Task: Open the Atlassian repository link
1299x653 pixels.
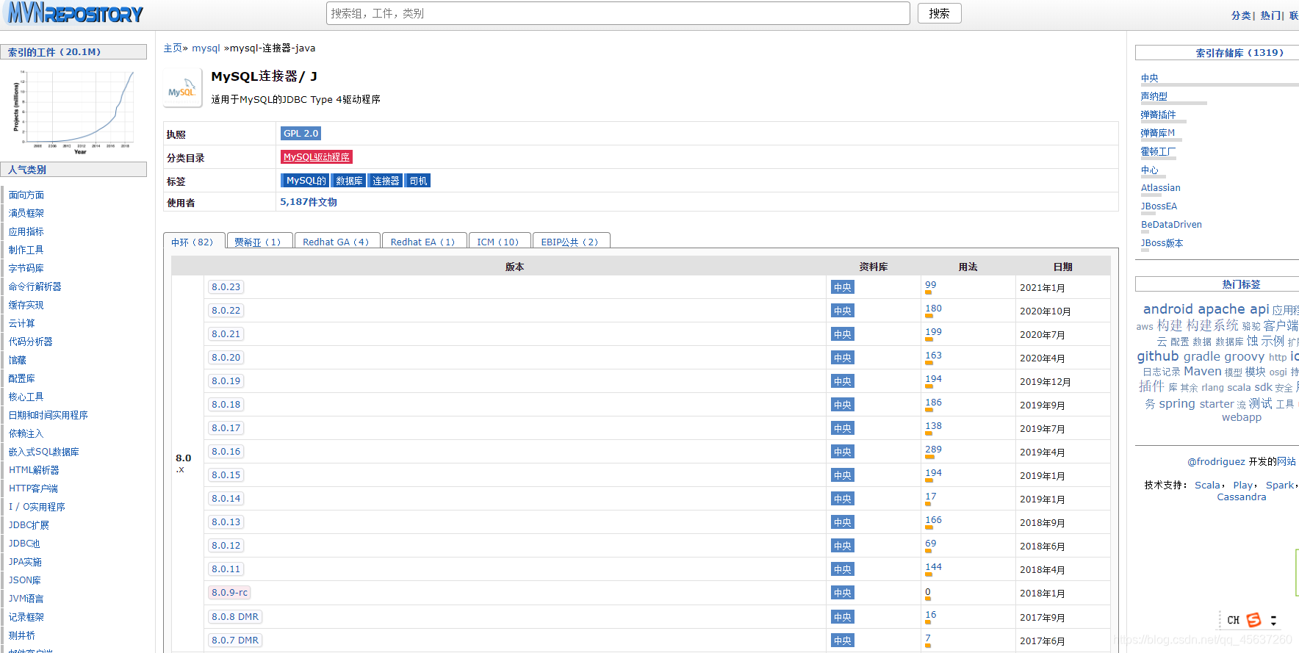Action: click(1161, 188)
